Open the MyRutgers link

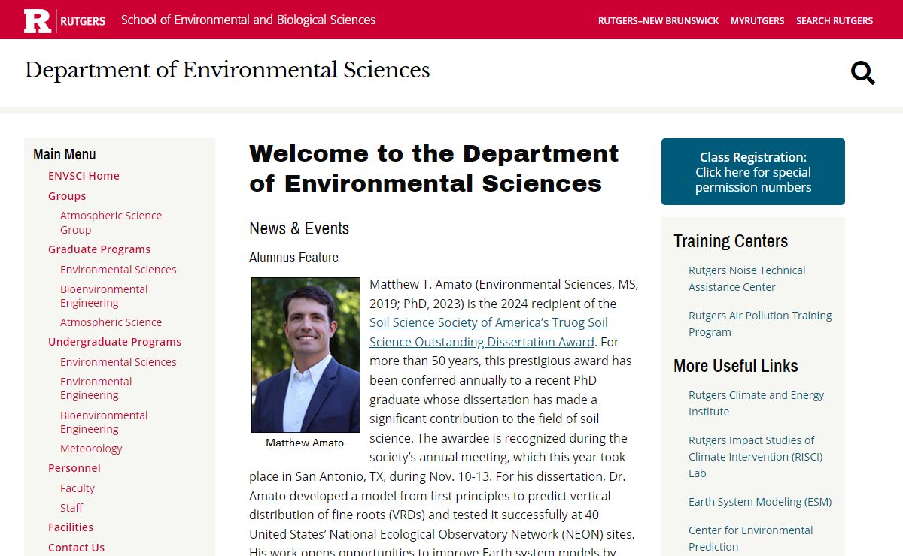tap(757, 20)
